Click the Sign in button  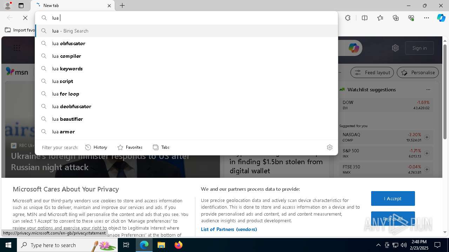coord(420,48)
